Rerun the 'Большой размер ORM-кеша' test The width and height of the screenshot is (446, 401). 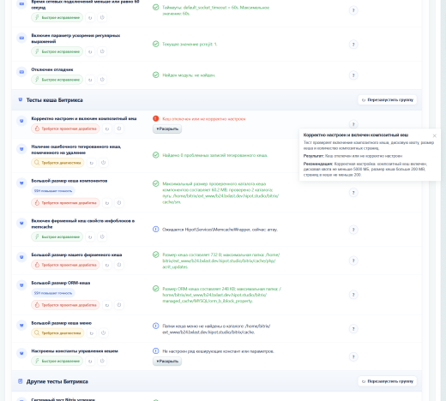pyautogui.click(x=107, y=305)
